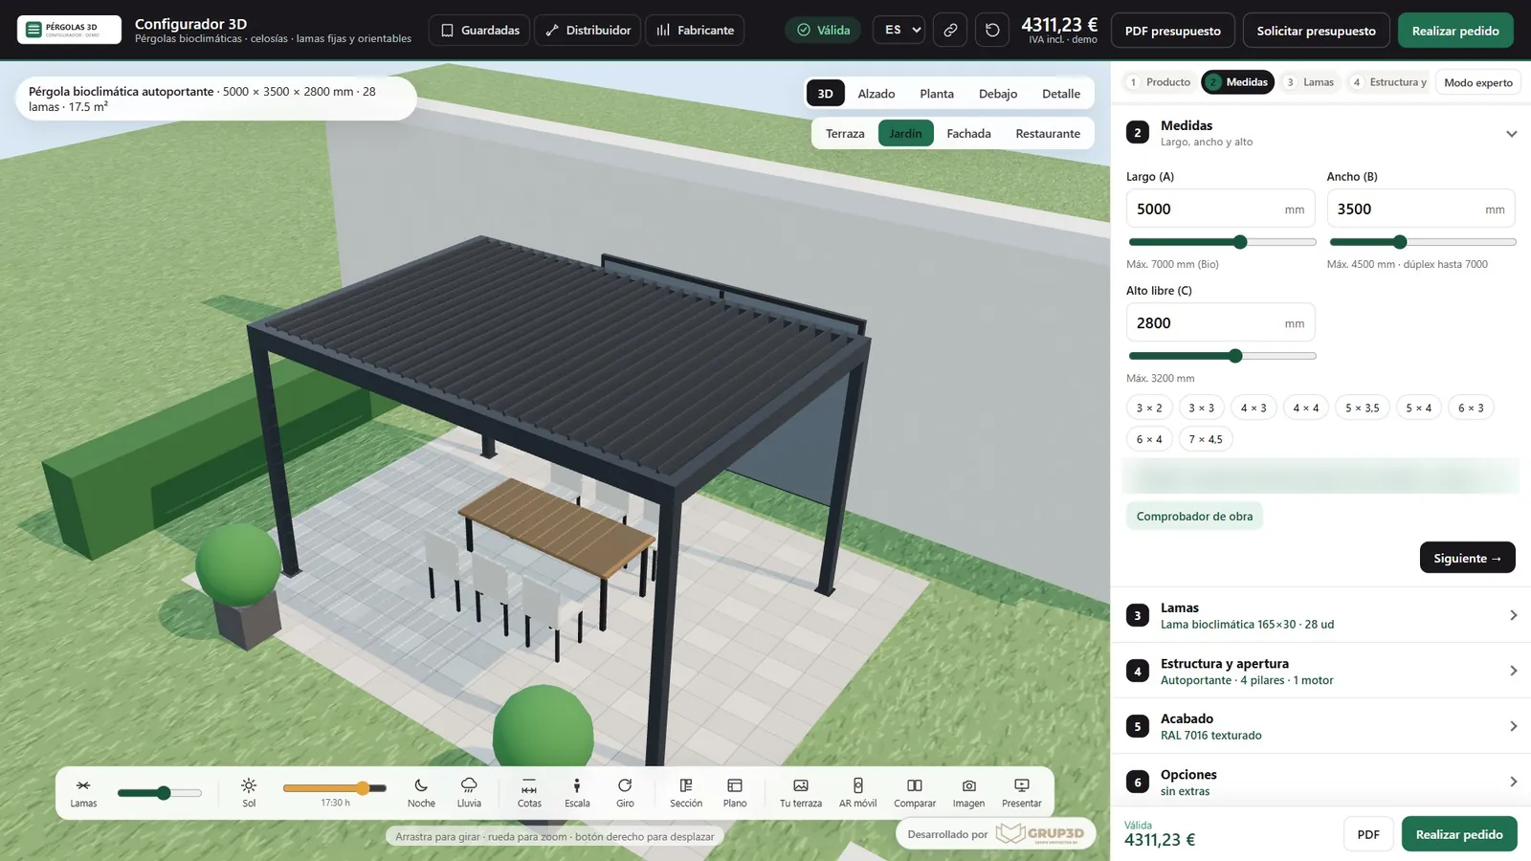Expand the Acabado RAL 7016 section
The height and width of the screenshot is (861, 1531).
pos(1320,726)
